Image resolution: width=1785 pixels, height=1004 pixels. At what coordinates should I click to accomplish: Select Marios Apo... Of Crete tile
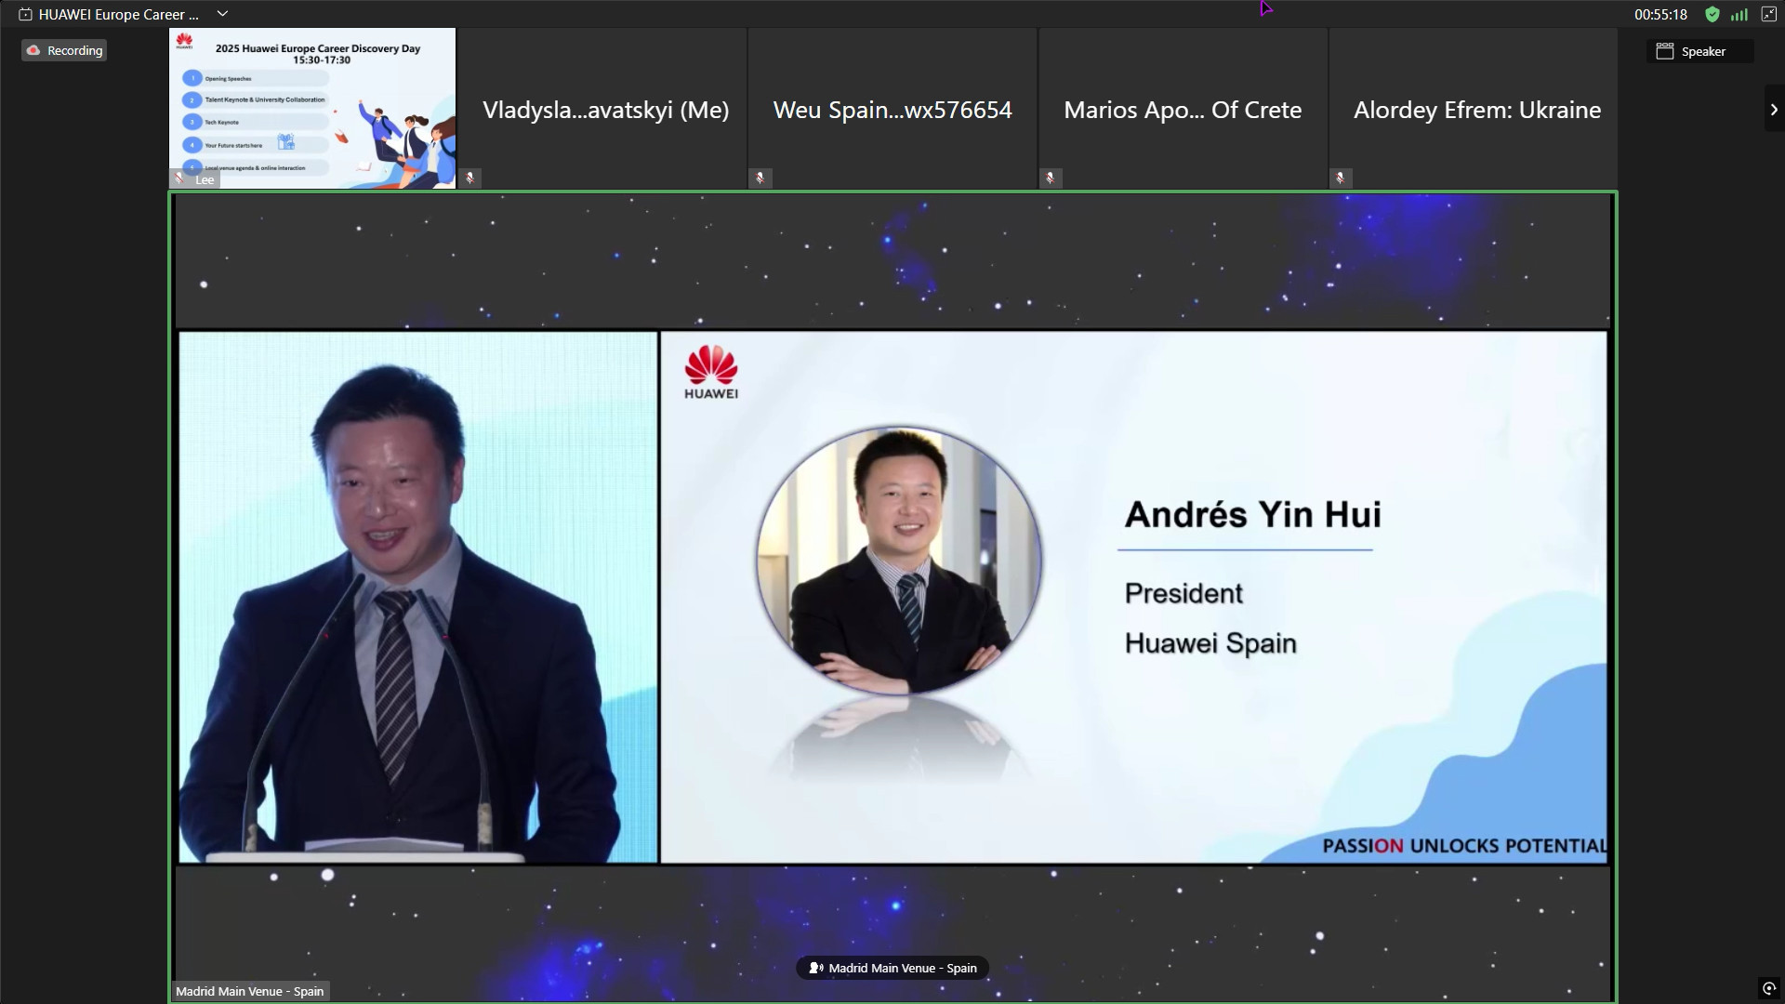(1183, 109)
